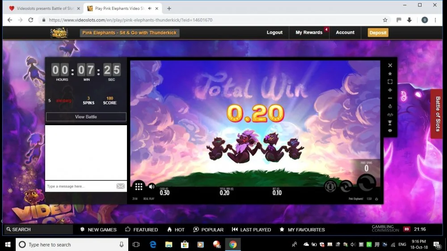Viewport: 447px width, 251px height.
Task: Spin the reels with the large spin button
Action: point(367,183)
